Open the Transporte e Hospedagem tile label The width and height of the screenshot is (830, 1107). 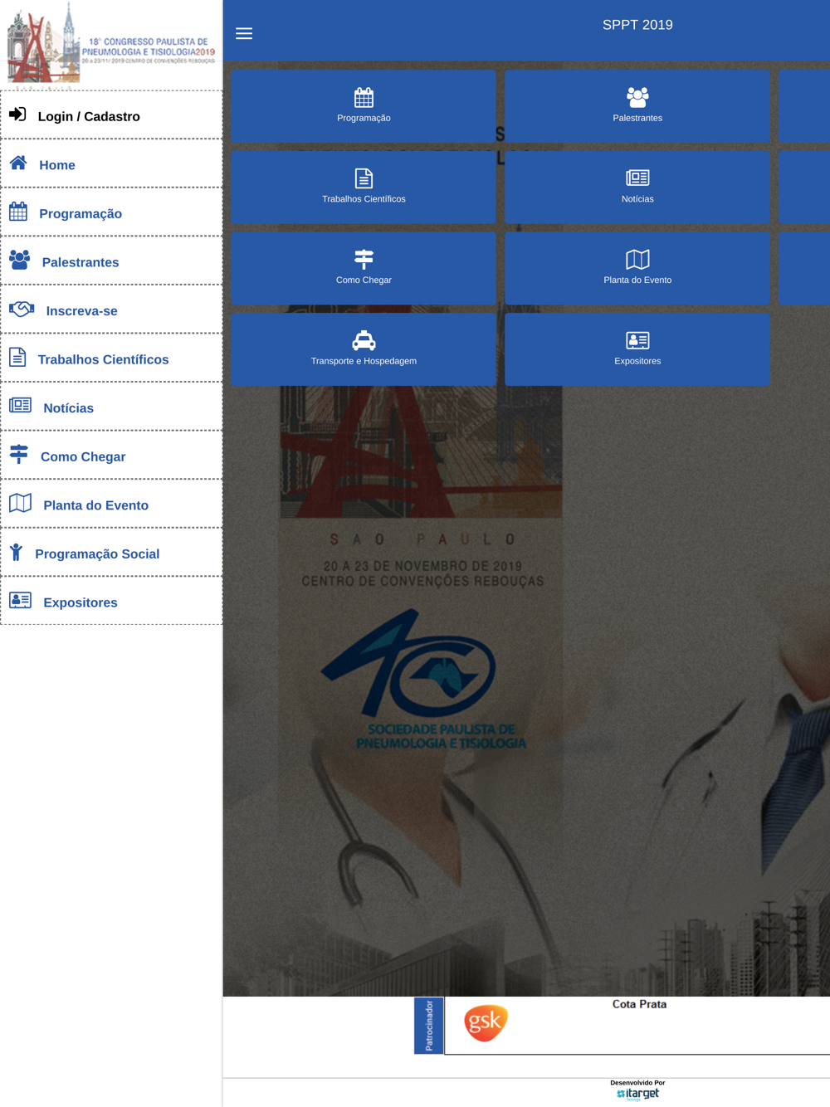(364, 361)
